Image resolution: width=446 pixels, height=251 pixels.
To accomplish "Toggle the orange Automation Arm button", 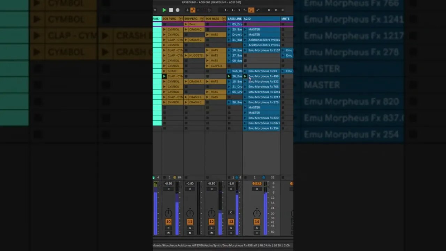I will pyautogui.click(x=193, y=10).
